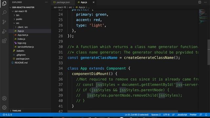210x118 pixels.
Task: Click the 'light' string on line 26
Action: tap(96, 25)
